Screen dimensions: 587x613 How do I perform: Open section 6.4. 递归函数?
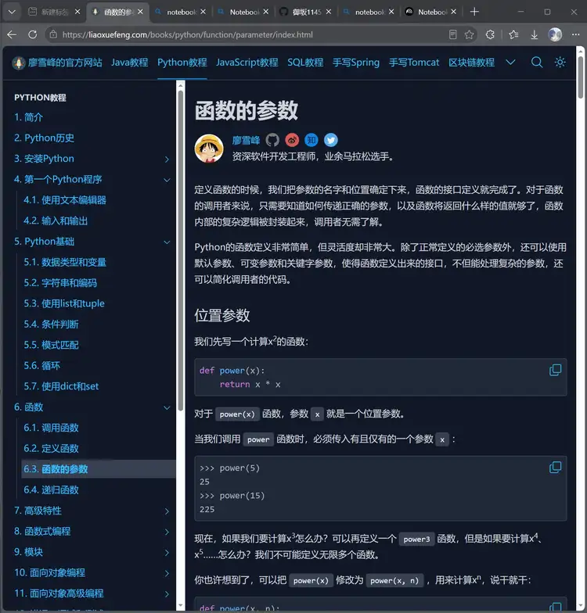51,490
